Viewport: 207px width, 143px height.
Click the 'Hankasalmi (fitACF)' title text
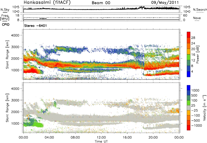click(47, 2)
